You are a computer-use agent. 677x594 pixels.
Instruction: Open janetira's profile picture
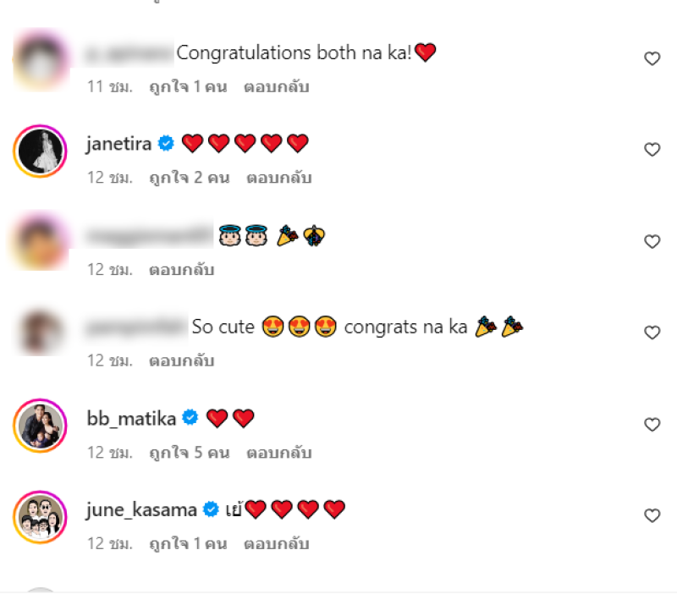click(40, 151)
